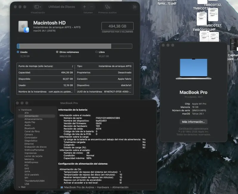The width and height of the screenshot is (238, 194).
Task: Close the System Information MacBook Pro window
Action: [x=17, y=103]
